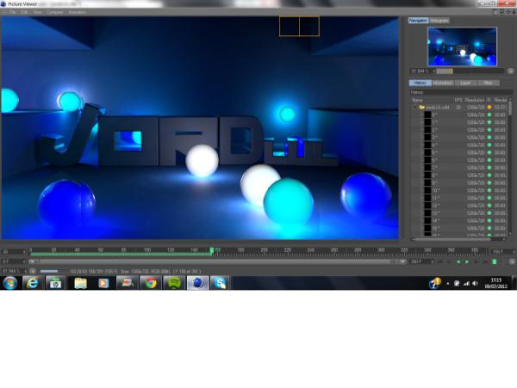517x388 pixels.
Task: Click the History list vertical scrollbar
Action: click(510, 108)
